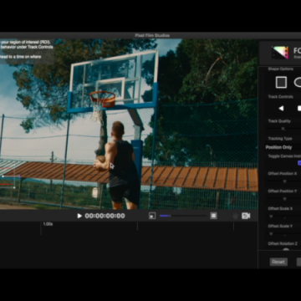Screen dimensions: 301x301
Task: Track backward with the left arrow
Action: tap(281, 109)
